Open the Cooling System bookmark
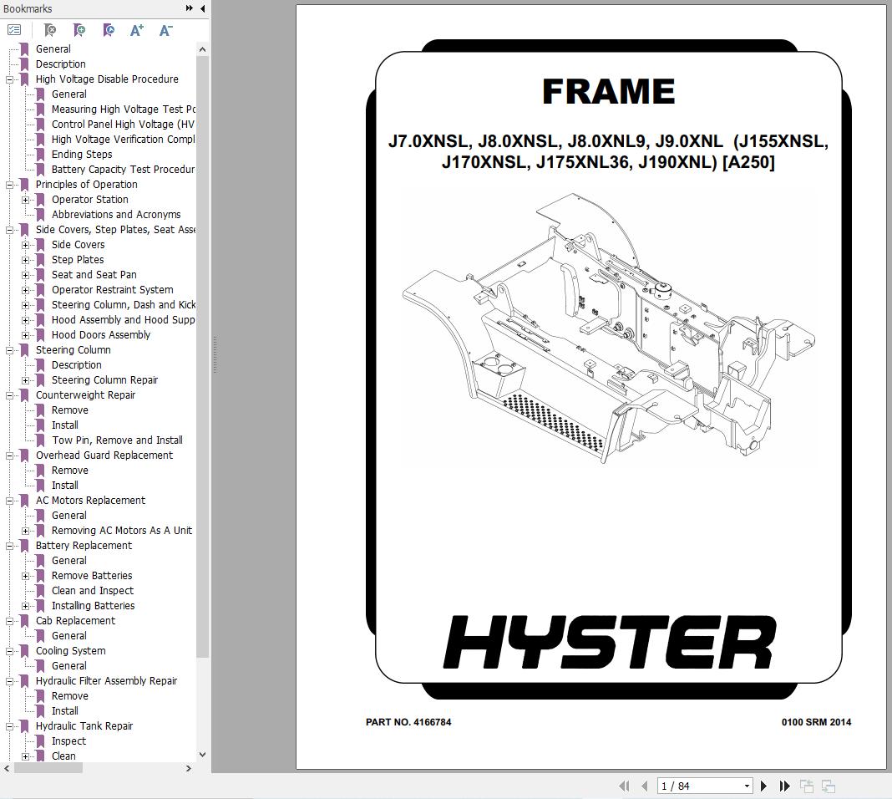 (70, 651)
